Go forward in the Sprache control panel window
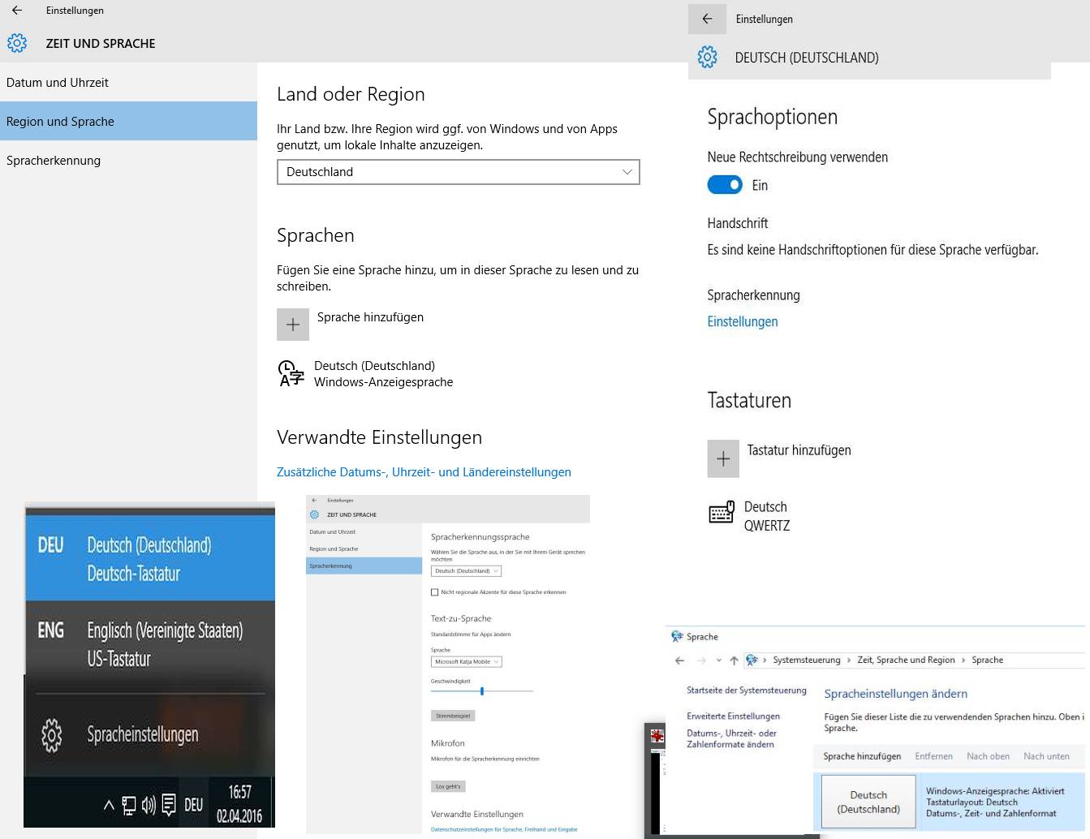The width and height of the screenshot is (1090, 839). 701,660
